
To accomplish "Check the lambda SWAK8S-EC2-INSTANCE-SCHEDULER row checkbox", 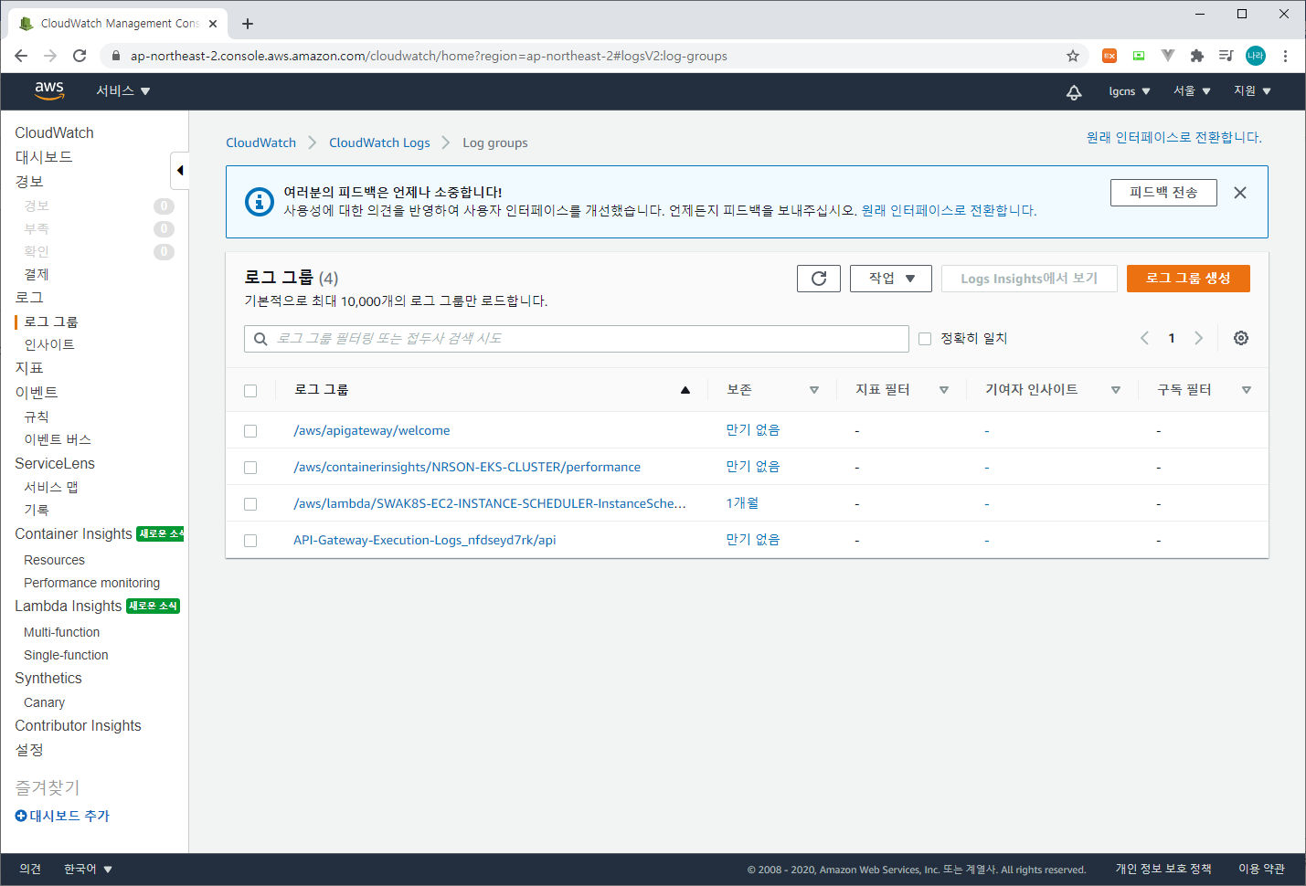I will coord(250,504).
